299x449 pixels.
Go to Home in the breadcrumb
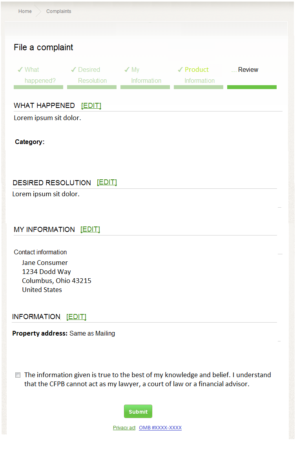[x=25, y=11]
